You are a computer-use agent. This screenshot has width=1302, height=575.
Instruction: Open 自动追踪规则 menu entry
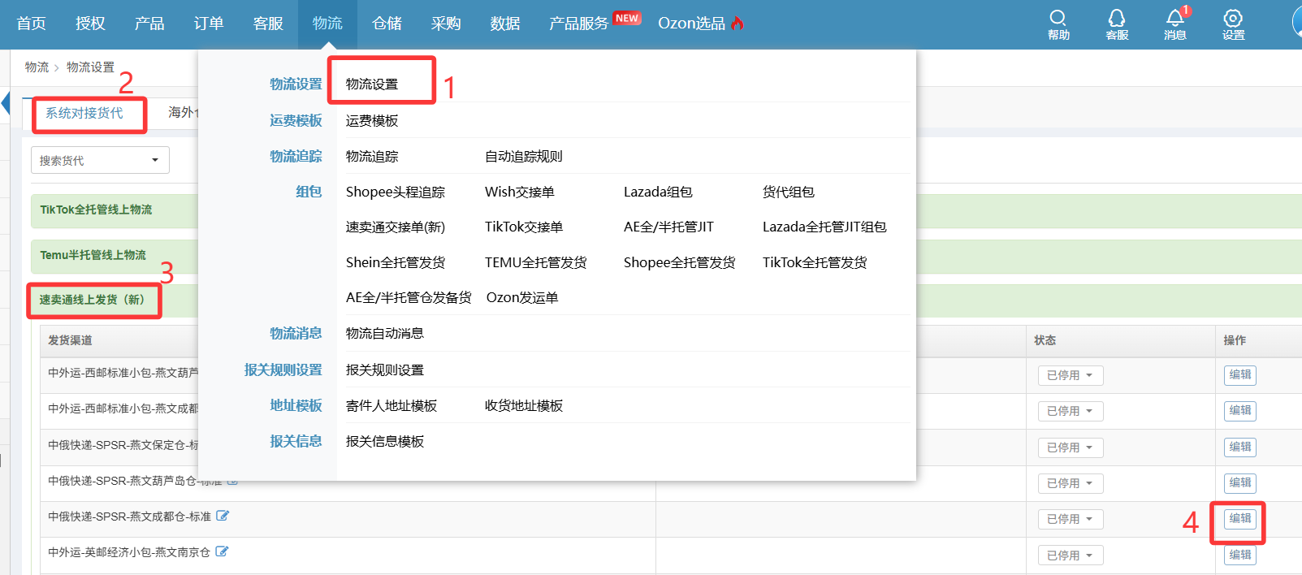(524, 157)
